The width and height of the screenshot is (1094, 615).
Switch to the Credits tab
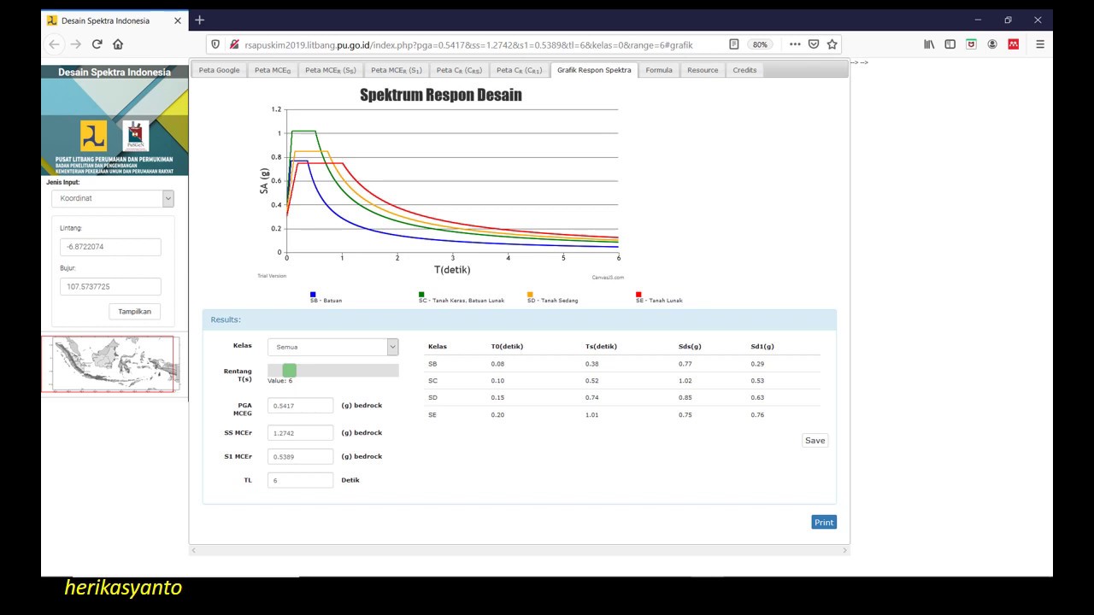click(744, 70)
